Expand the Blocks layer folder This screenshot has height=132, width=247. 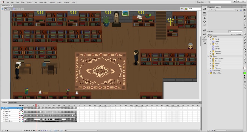[x=2, y=110]
